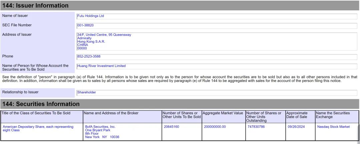Click 'Name the Securities Exchange' column header
Viewport: 360px width, 144px height.
click(x=337, y=117)
